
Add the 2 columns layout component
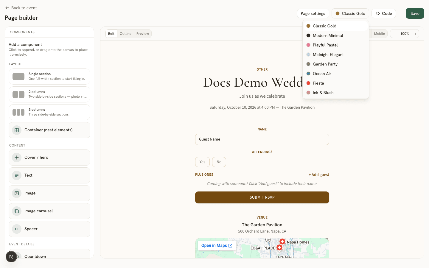(x=49, y=94)
